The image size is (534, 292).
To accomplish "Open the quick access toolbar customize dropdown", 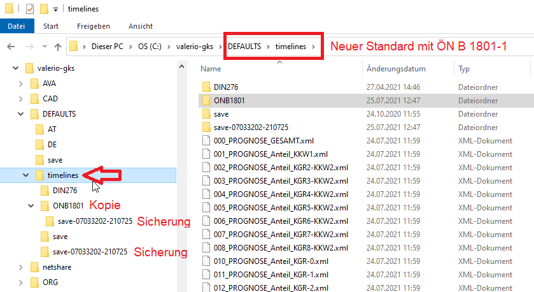I will pyautogui.click(x=56, y=10).
